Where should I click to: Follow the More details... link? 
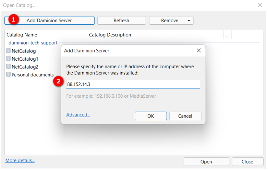(20, 161)
